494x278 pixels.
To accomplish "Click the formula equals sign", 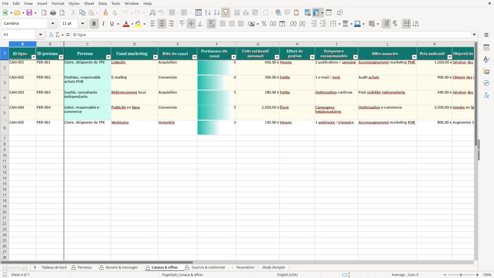I will pyautogui.click(x=68, y=35).
